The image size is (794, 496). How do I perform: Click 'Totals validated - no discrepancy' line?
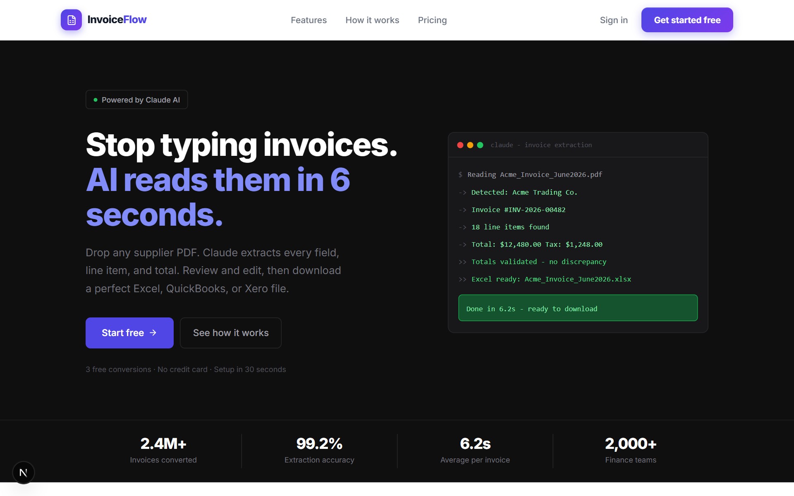pyautogui.click(x=532, y=262)
